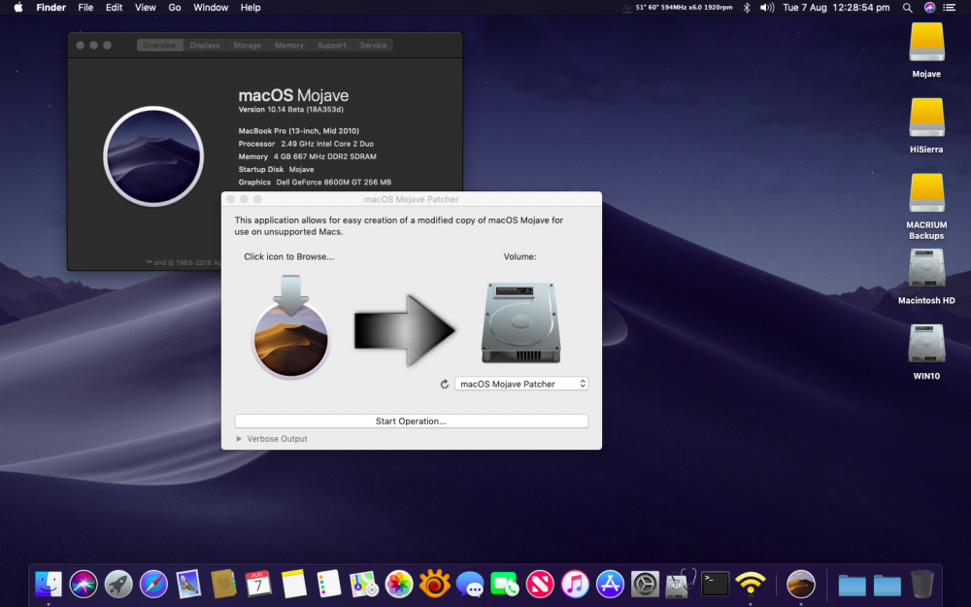
Task: Open the Window menu
Action: coord(211,8)
